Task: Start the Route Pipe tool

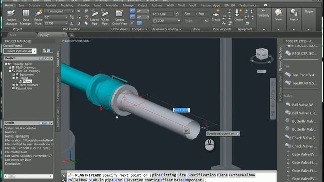Action: [x=38, y=17]
